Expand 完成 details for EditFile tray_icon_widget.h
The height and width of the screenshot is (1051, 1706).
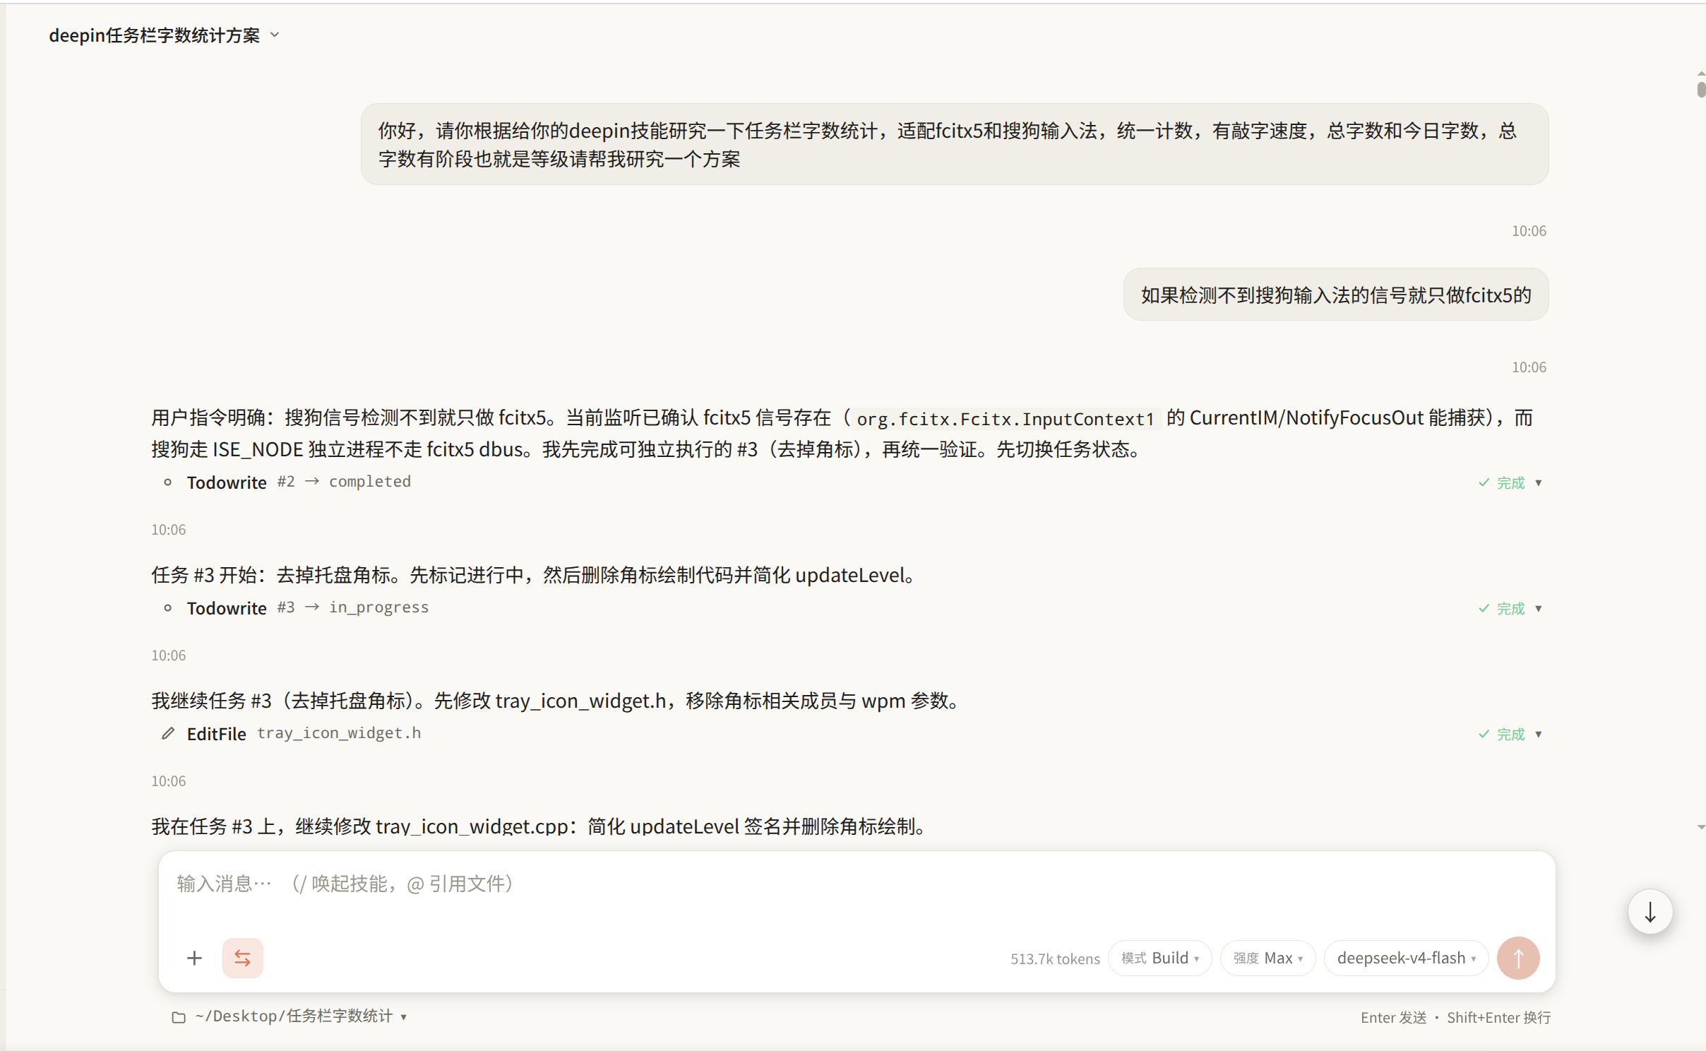point(1510,734)
